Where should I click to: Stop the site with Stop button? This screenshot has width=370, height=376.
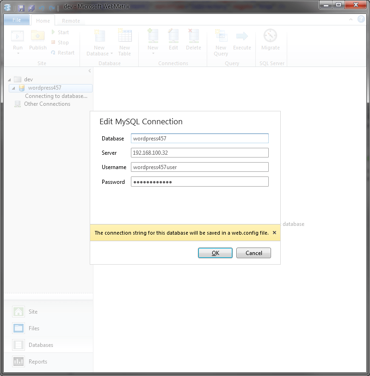[x=60, y=42]
